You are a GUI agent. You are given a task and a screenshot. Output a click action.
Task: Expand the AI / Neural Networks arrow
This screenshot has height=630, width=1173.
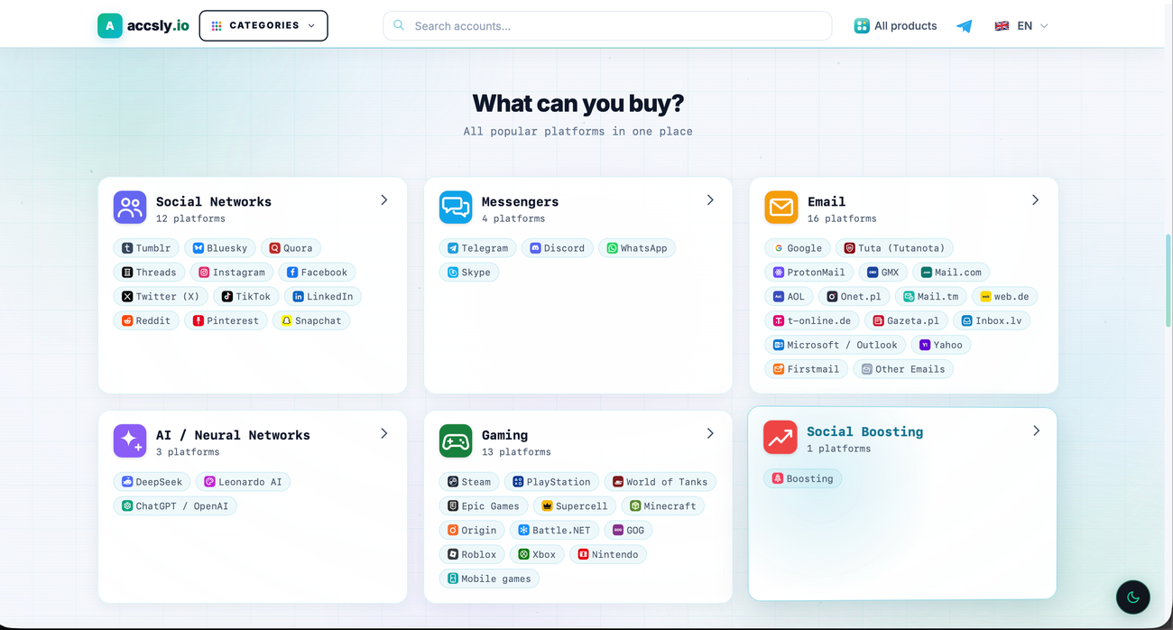pyautogui.click(x=384, y=434)
